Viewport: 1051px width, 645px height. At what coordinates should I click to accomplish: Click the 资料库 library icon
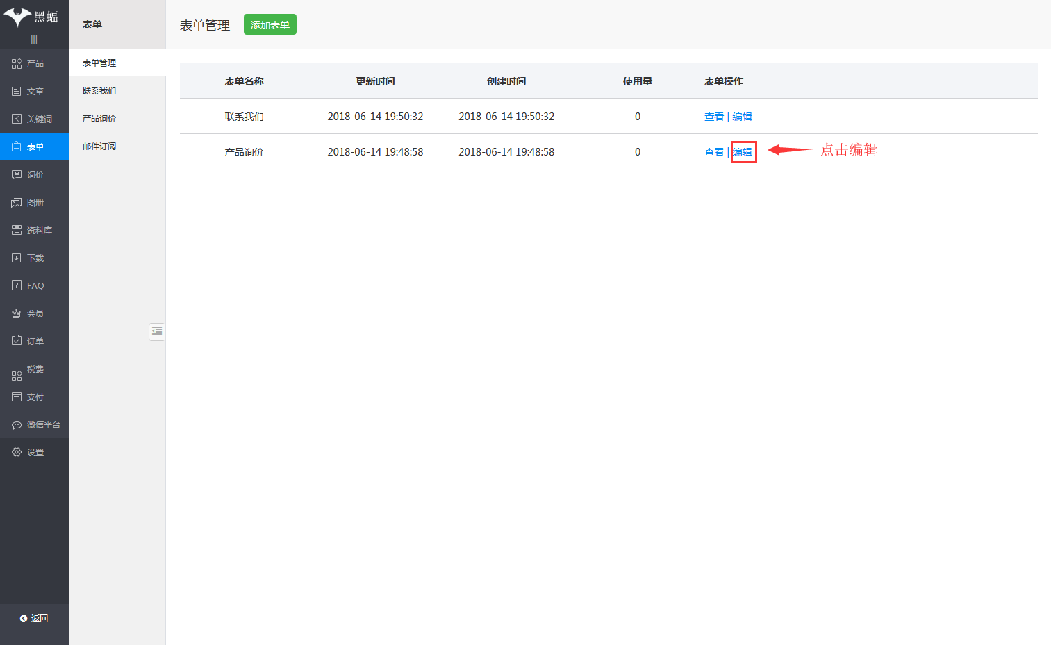[17, 231]
